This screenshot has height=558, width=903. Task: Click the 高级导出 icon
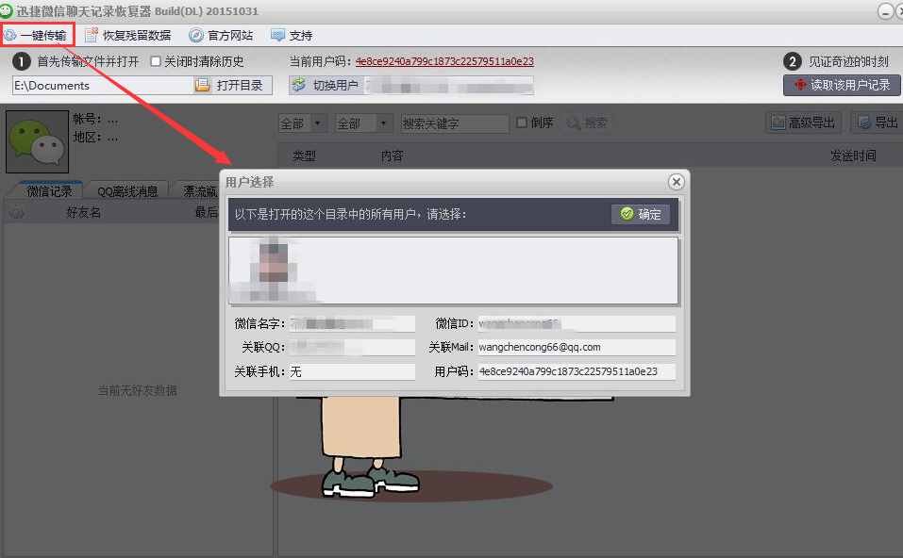coord(778,123)
